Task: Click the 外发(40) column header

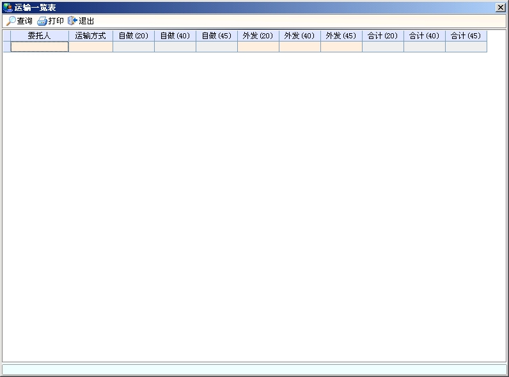Action: click(300, 36)
